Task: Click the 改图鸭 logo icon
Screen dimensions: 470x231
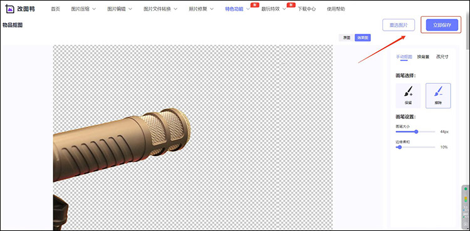Action: (10, 9)
